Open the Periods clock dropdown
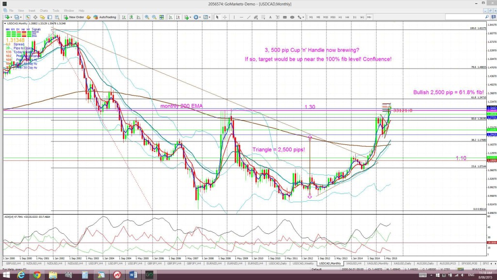This screenshot has width=497, height=280. point(197,17)
